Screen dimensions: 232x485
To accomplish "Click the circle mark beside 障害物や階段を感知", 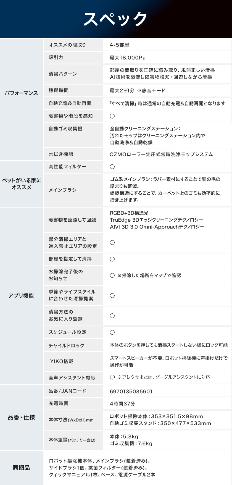I will (112, 116).
